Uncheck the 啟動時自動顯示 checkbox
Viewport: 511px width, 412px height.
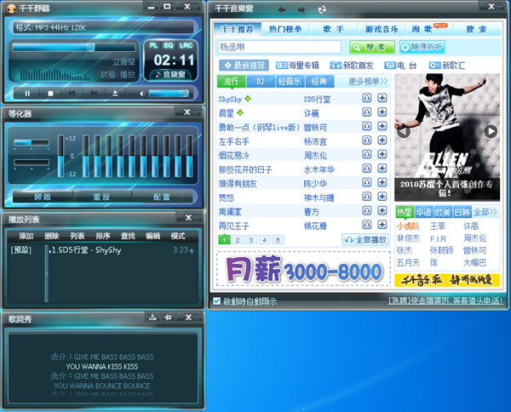coord(216,300)
